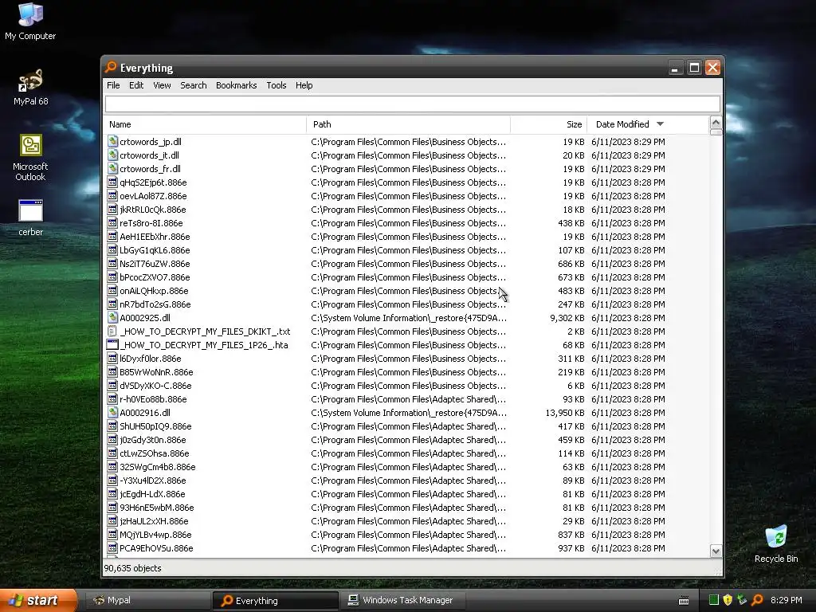Click the icon of A0002925.dll

pyautogui.click(x=112, y=317)
